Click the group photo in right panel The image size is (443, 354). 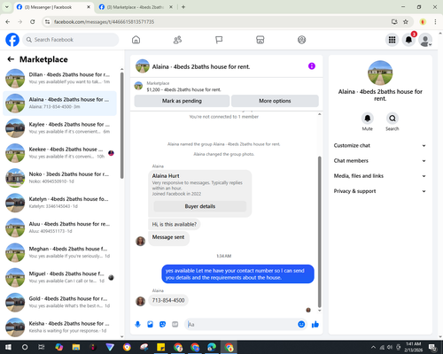pos(380,73)
